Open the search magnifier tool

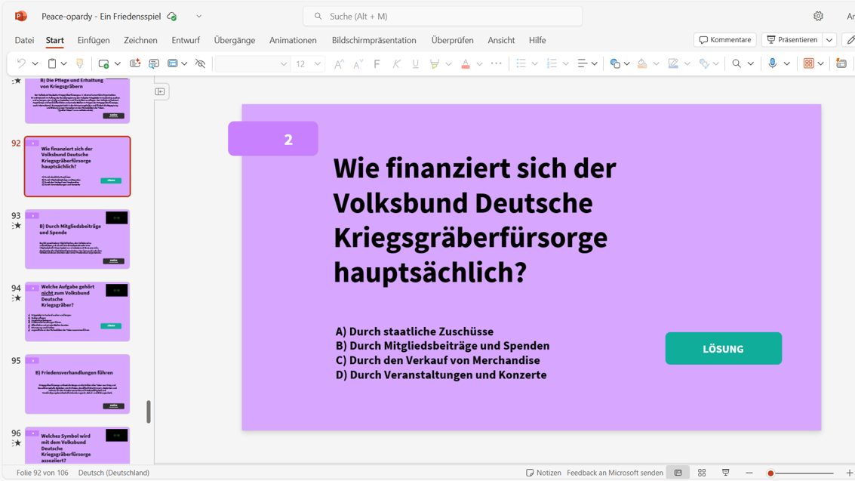point(737,64)
